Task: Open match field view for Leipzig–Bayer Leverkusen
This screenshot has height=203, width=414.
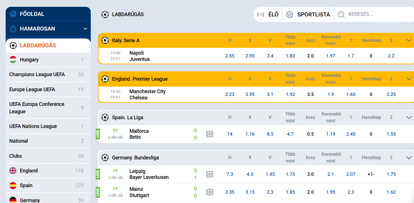Action: (210, 174)
